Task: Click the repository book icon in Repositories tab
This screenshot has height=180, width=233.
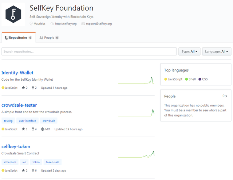Action: [7, 38]
